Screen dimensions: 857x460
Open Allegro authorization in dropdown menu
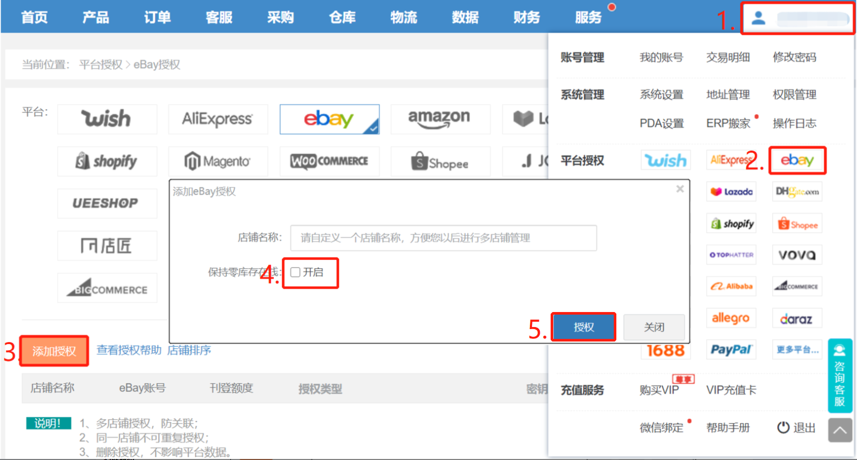click(x=731, y=318)
